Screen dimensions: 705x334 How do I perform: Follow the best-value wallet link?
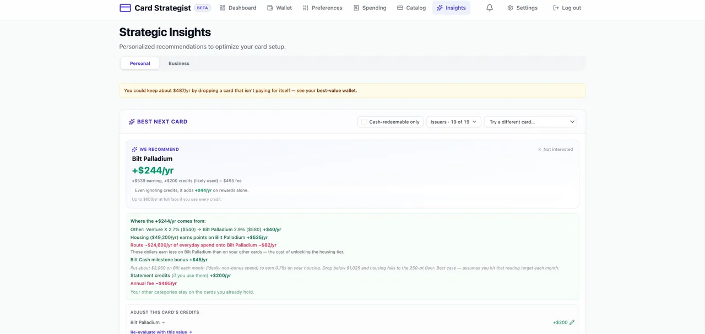coord(337,90)
